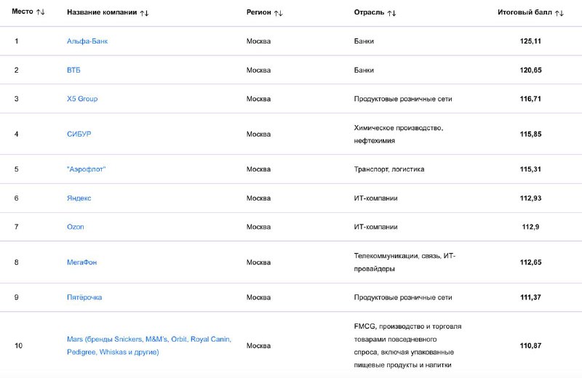Open the Альфа-Банк company link

pos(87,41)
